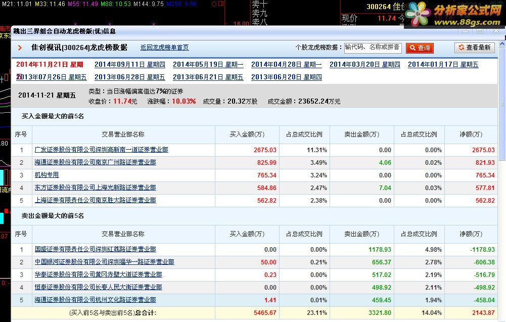506x322 pixels.
Task: Select the 2014年04月28日 星期一 date
Action: pos(287,65)
